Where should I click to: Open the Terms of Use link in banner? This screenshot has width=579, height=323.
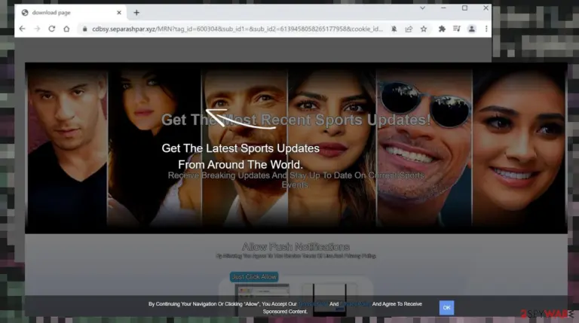[x=313, y=304]
